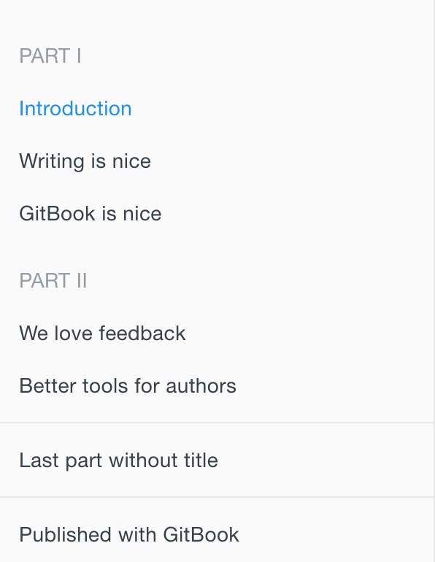The image size is (435, 562).
Task: Open Better tools for authors page
Action: click(x=128, y=385)
